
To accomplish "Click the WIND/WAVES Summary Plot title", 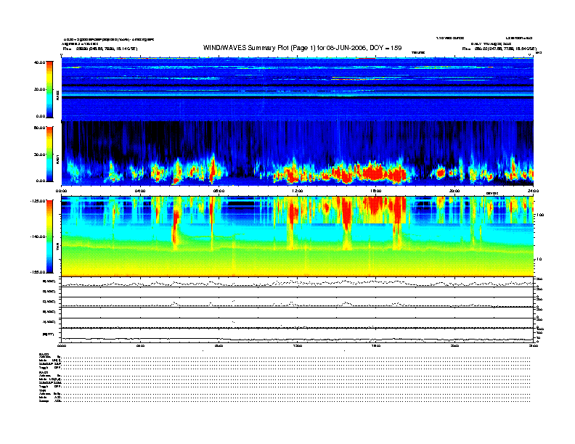I will pyautogui.click(x=302, y=48).
